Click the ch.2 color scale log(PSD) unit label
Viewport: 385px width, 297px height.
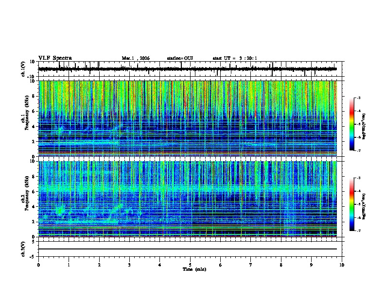pyautogui.click(x=364, y=206)
